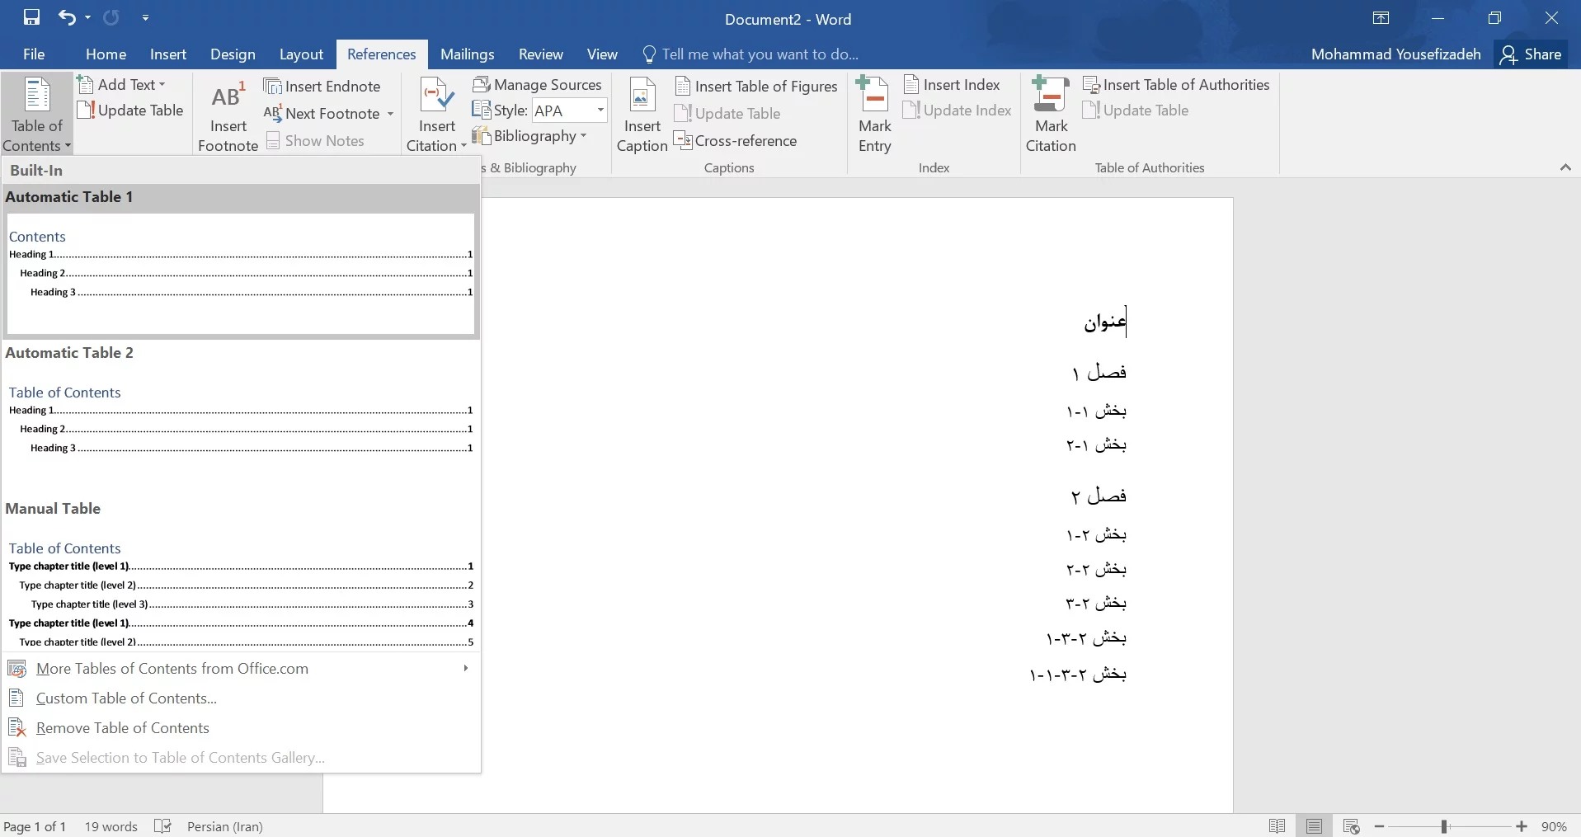Collapse the ribbon with the chevron arrow
The height and width of the screenshot is (837, 1581).
coord(1565,167)
